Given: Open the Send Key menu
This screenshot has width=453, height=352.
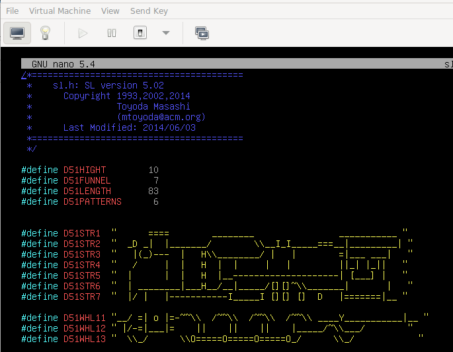Looking at the screenshot, I should 149,11.
